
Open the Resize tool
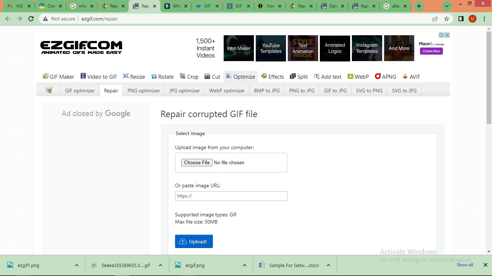point(134,77)
